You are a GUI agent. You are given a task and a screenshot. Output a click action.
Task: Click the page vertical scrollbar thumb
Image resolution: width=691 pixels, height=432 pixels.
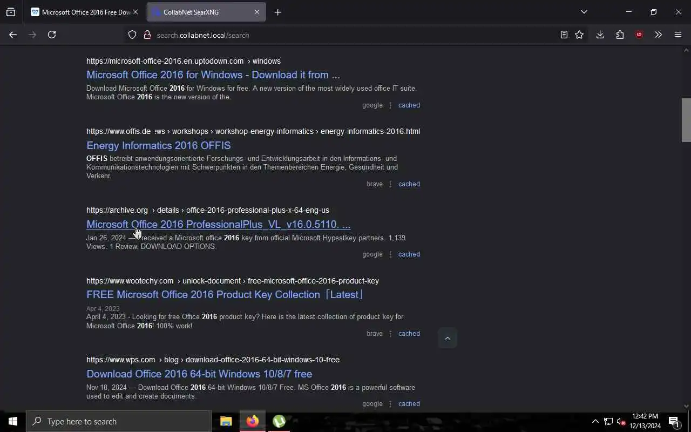pyautogui.click(x=686, y=120)
